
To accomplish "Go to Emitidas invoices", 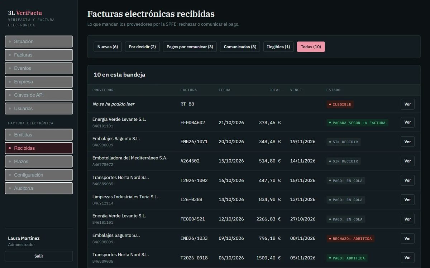I will [39, 135].
